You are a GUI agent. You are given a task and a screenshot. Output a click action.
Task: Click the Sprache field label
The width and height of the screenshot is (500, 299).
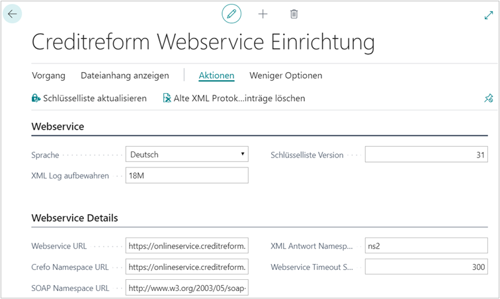[x=45, y=155]
